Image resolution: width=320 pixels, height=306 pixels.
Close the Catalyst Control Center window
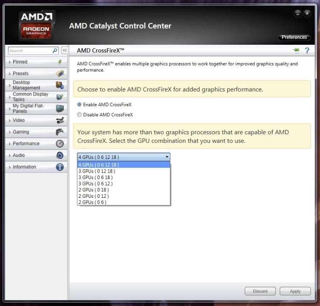pos(307,14)
